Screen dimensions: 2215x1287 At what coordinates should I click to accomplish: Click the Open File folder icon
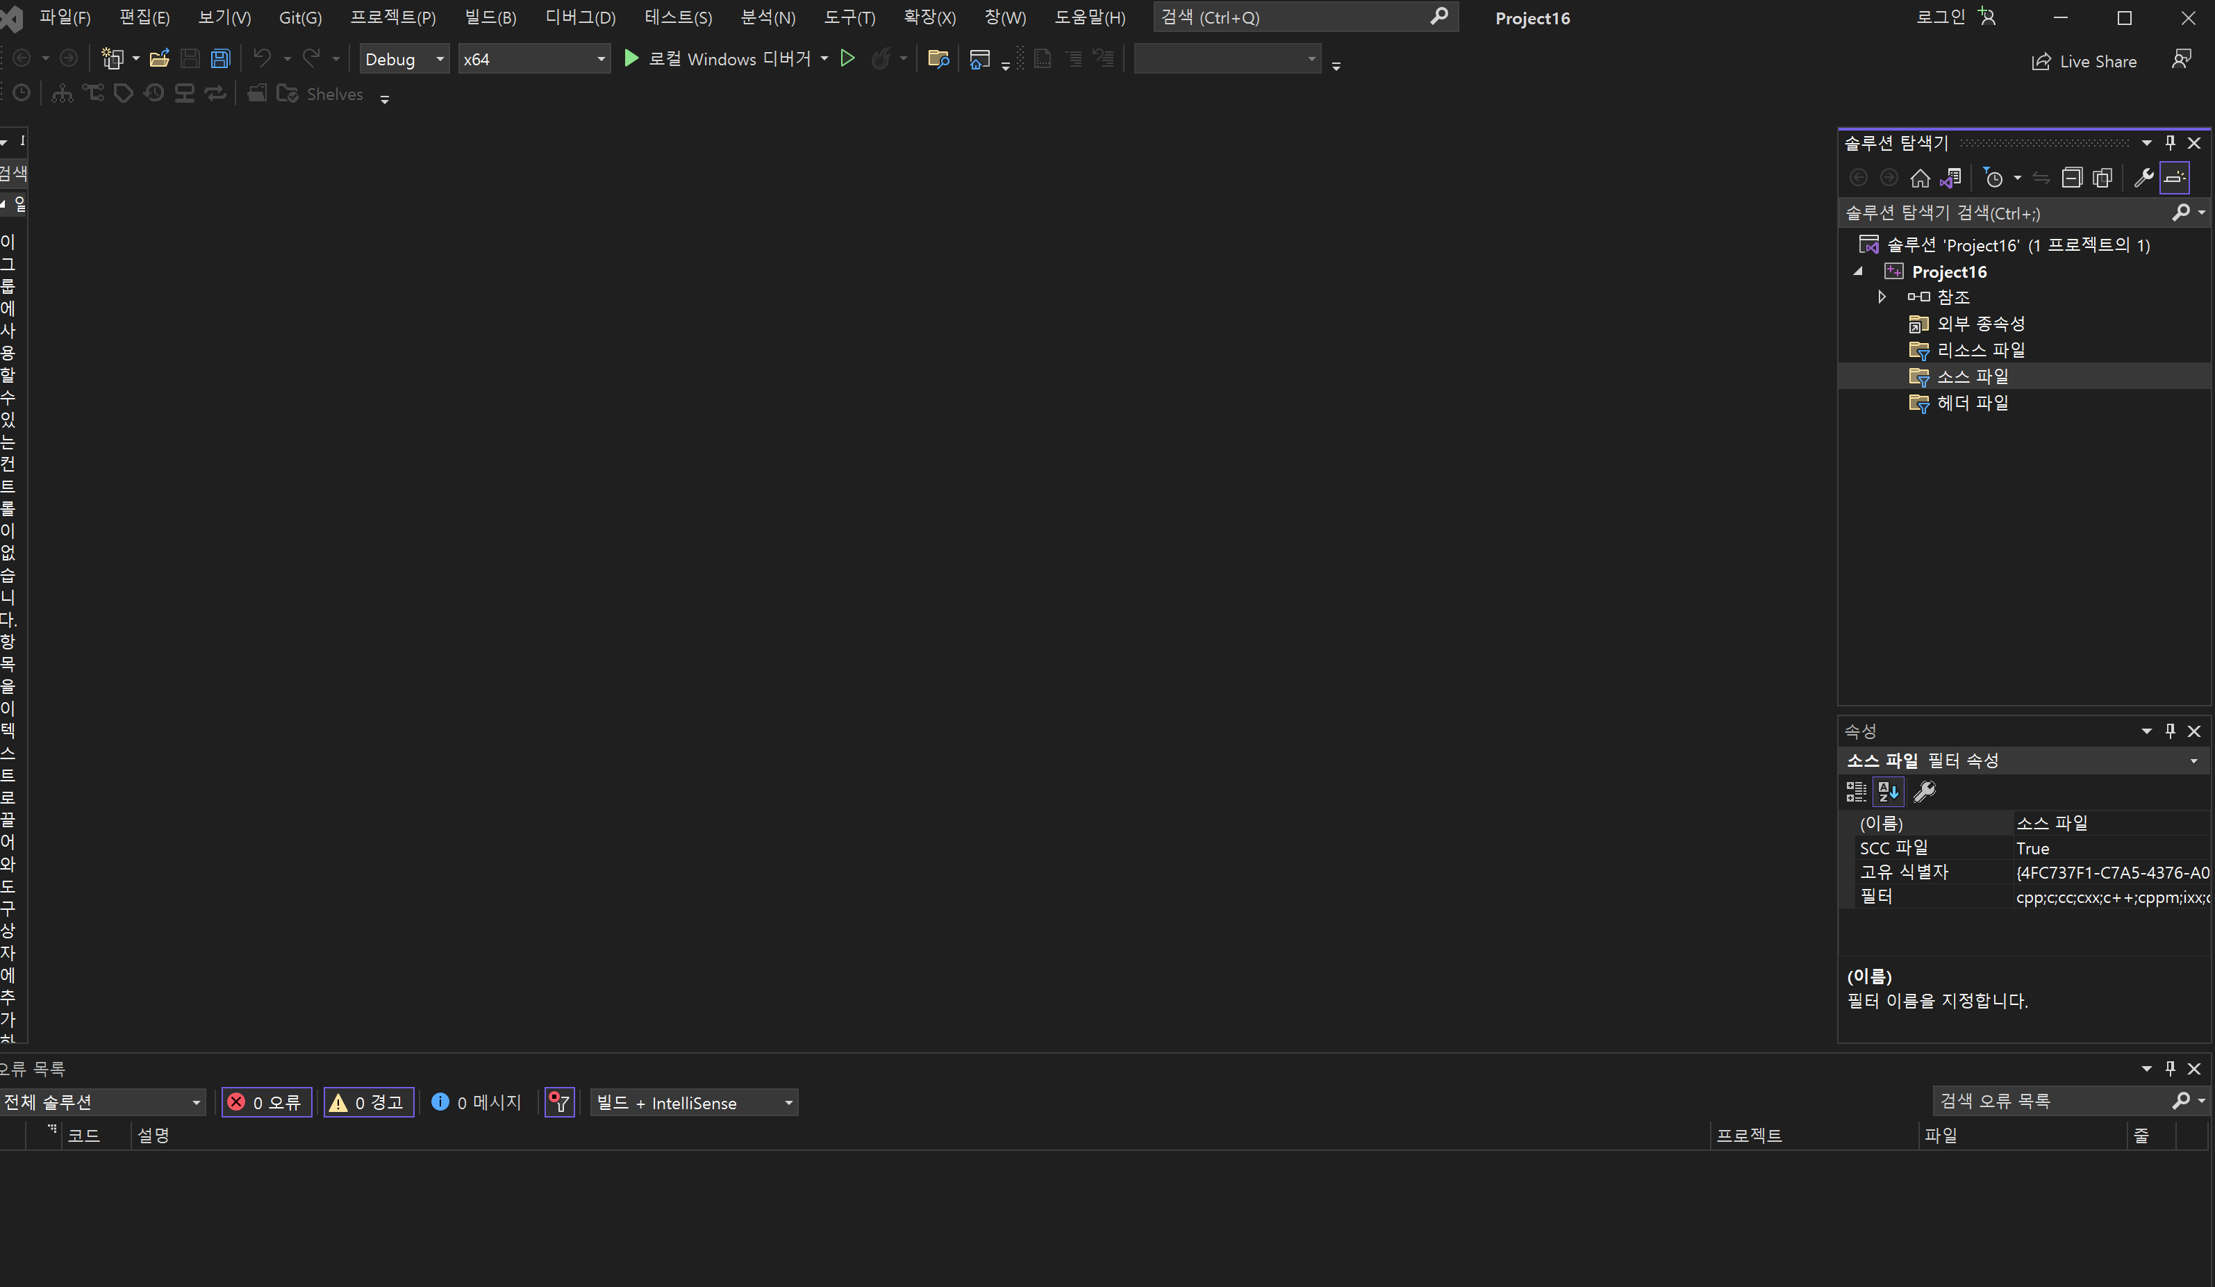(x=159, y=59)
